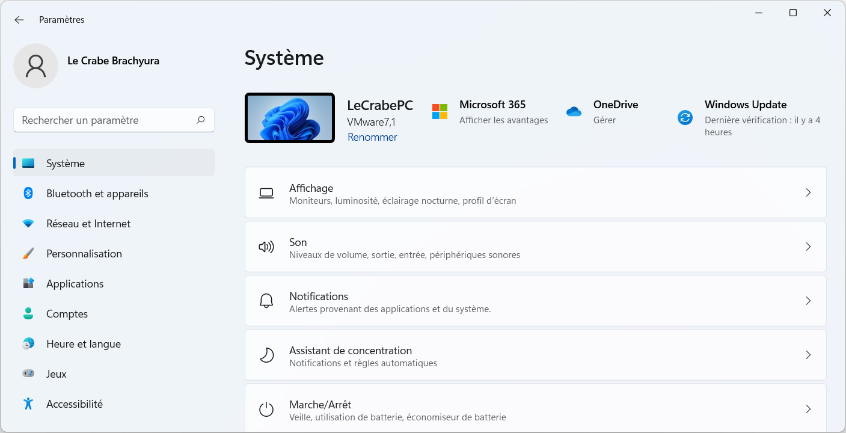The width and height of the screenshot is (846, 433).
Task: Open the Comptes section
Action: click(114, 313)
